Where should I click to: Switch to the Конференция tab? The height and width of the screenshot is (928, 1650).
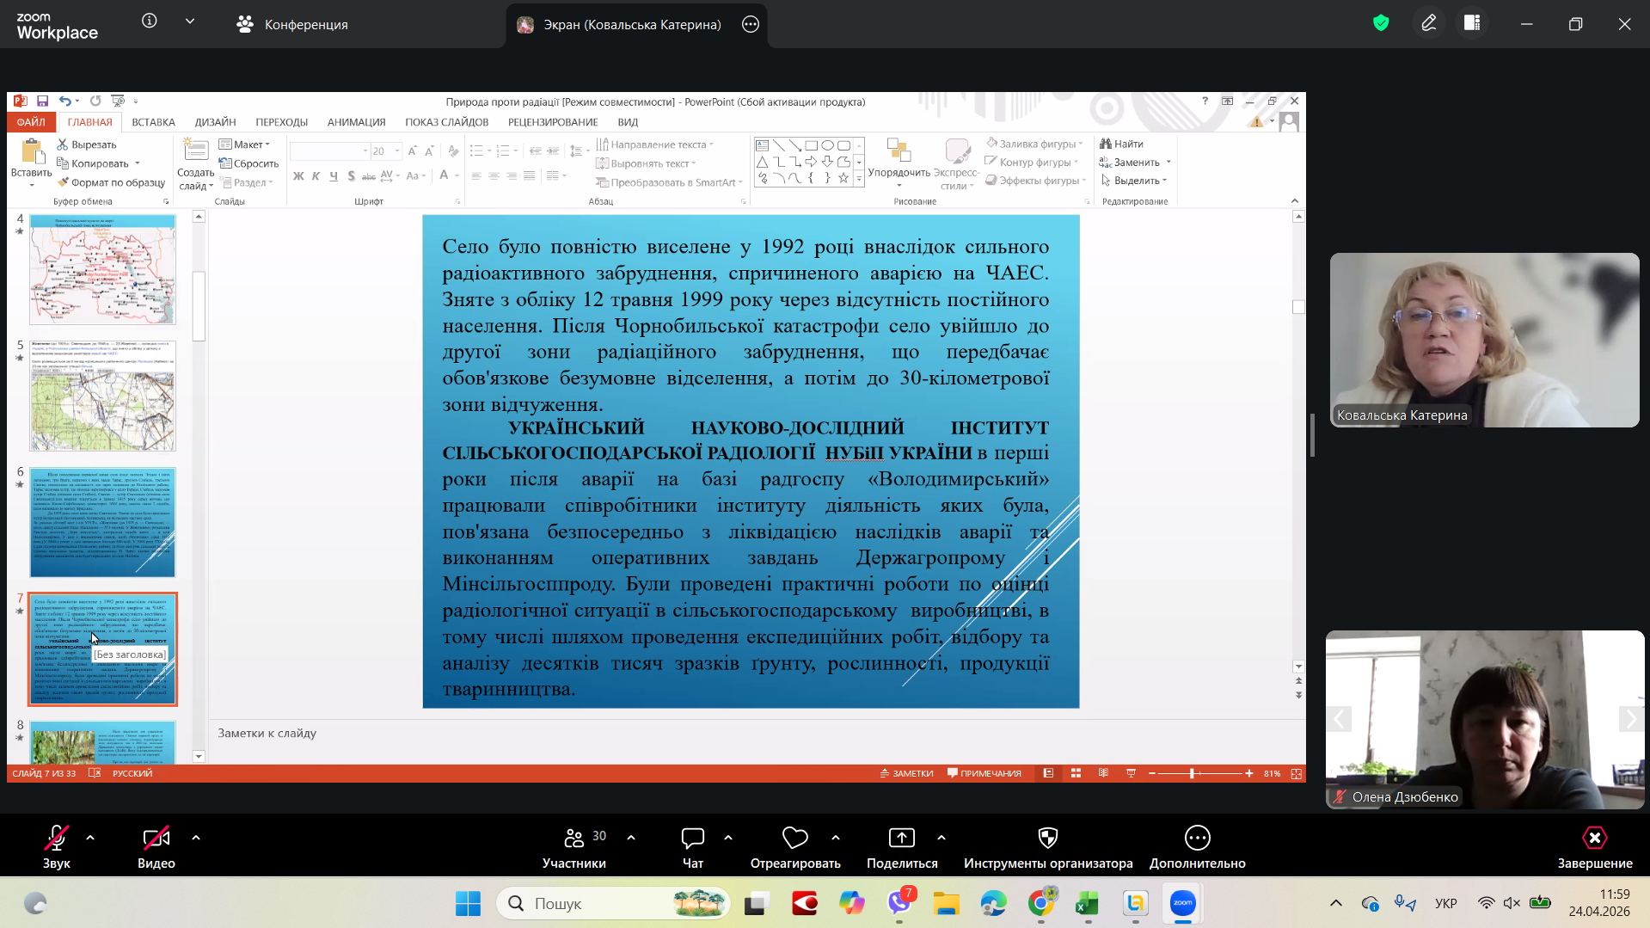point(292,25)
